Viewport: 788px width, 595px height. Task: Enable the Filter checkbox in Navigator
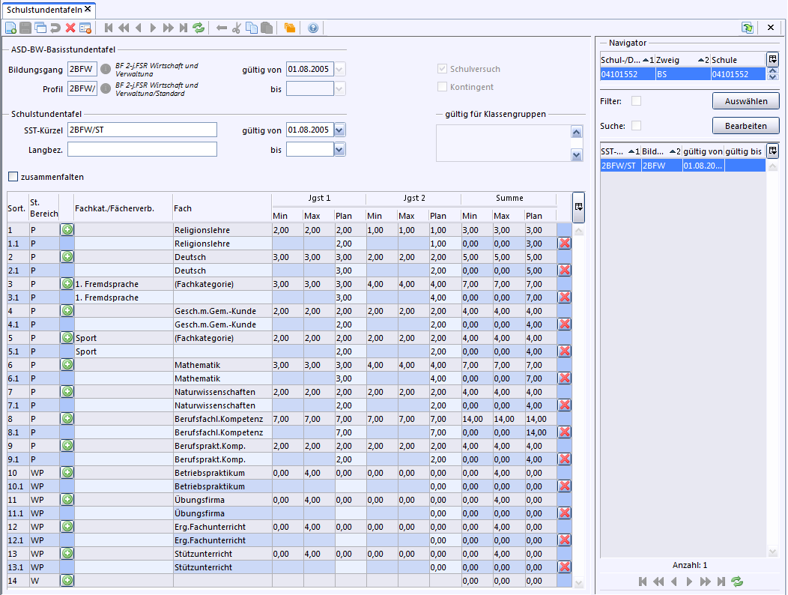636,101
